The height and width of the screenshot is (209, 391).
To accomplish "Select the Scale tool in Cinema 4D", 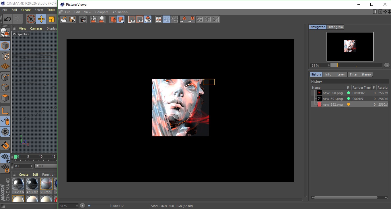I will pos(51,19).
